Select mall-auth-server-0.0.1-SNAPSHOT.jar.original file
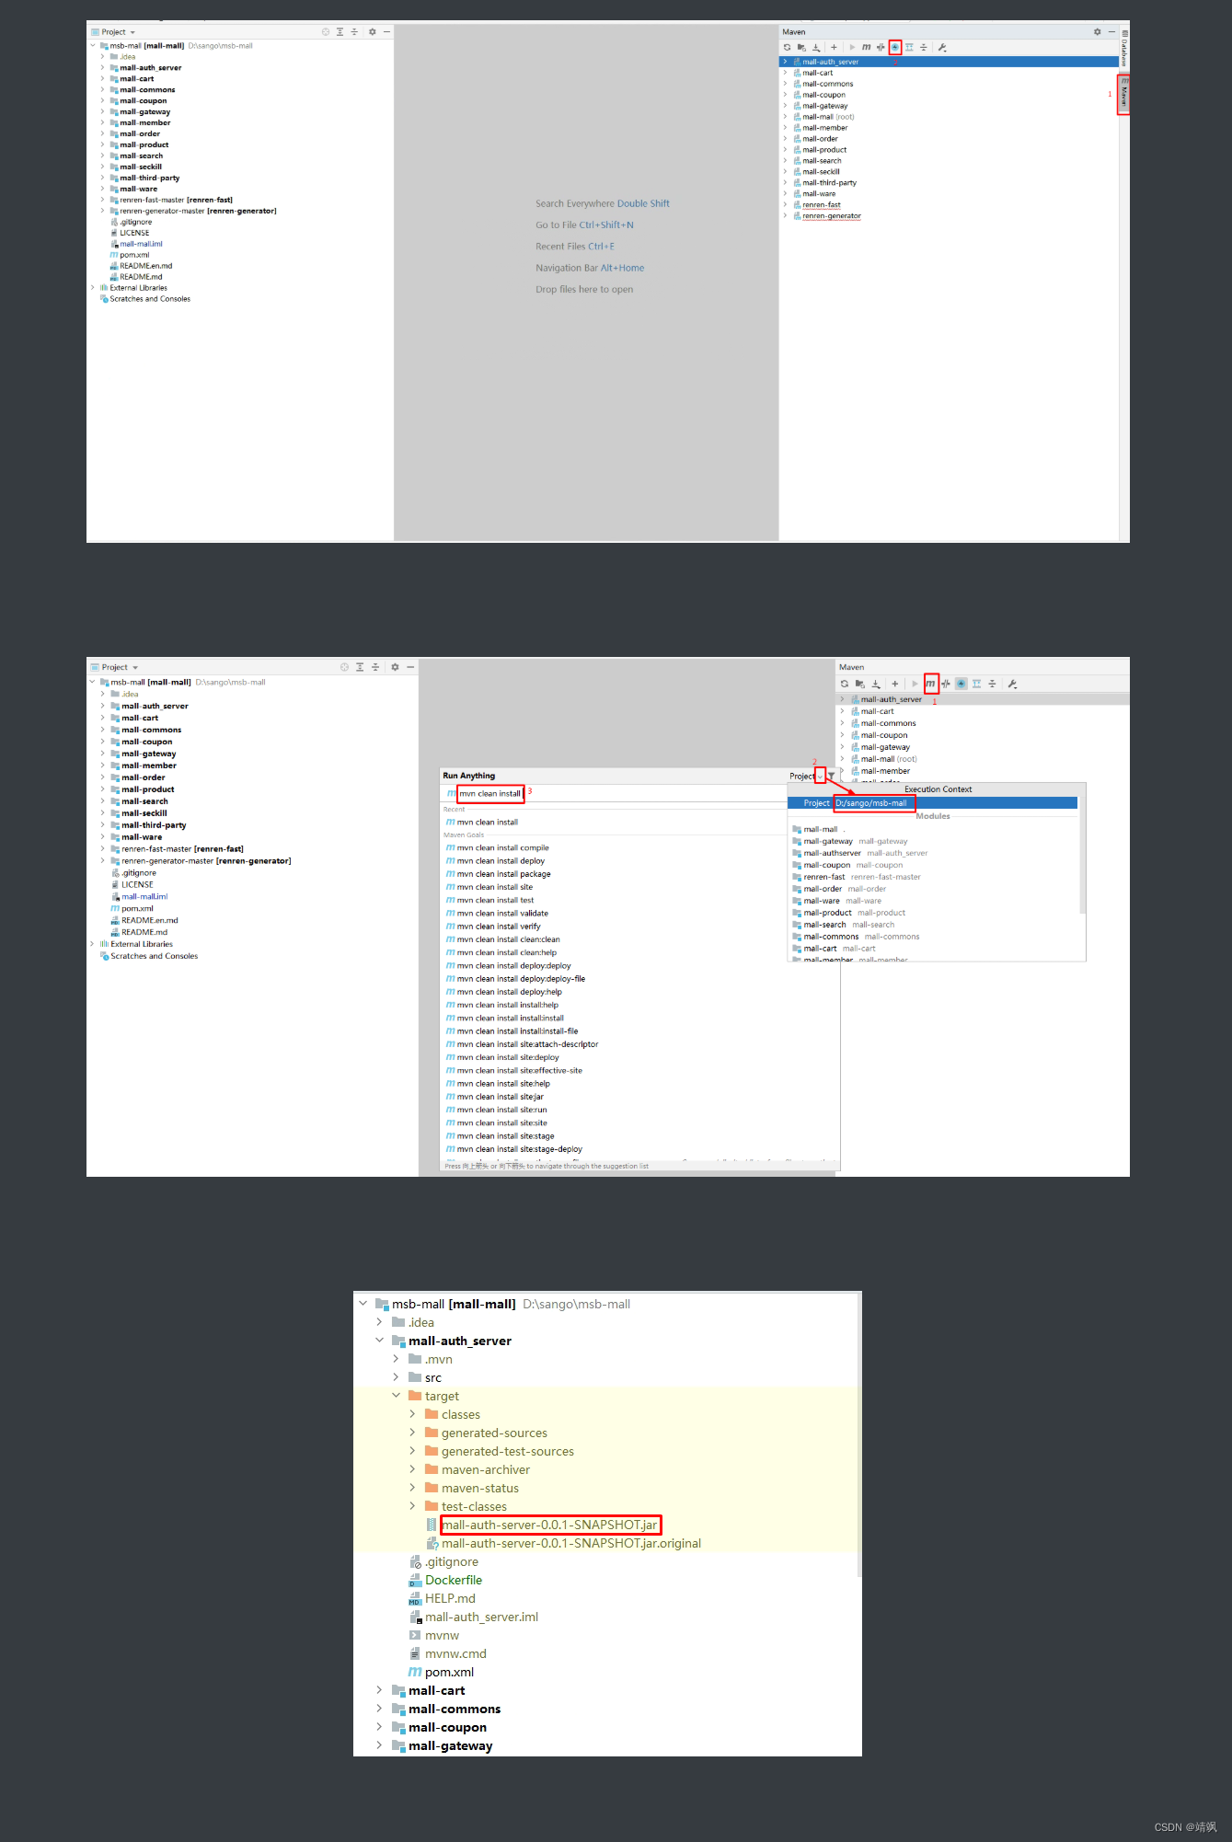The height and width of the screenshot is (1842, 1232). [x=563, y=1543]
